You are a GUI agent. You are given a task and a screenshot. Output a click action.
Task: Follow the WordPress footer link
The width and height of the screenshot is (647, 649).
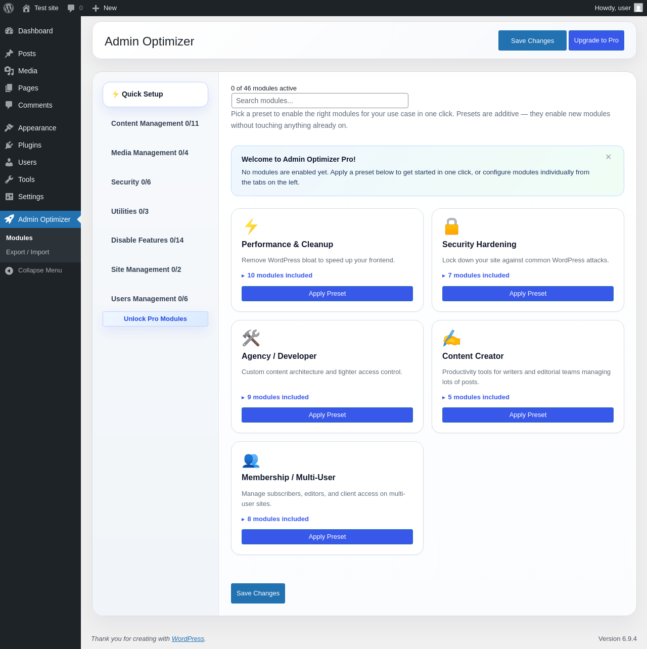tap(188, 639)
